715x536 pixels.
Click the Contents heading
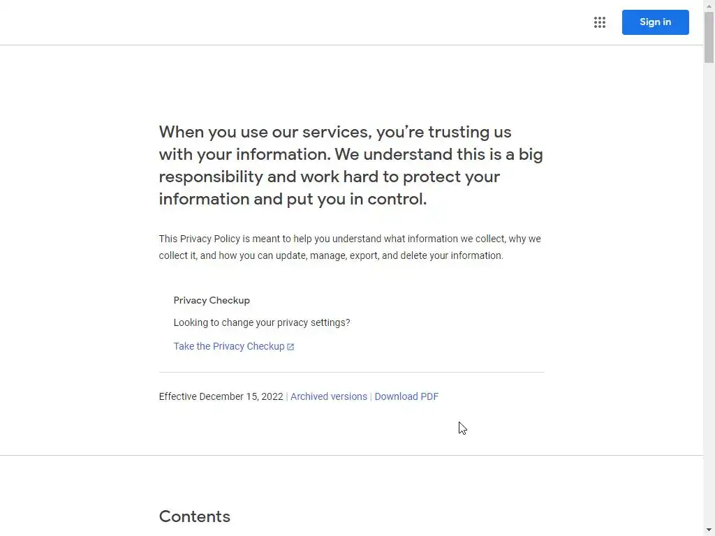point(194,516)
